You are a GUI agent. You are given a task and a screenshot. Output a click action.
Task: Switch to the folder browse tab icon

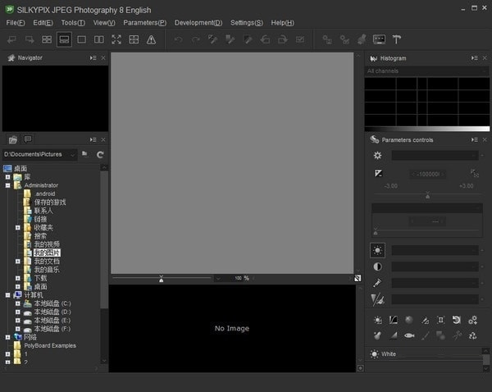12,139
